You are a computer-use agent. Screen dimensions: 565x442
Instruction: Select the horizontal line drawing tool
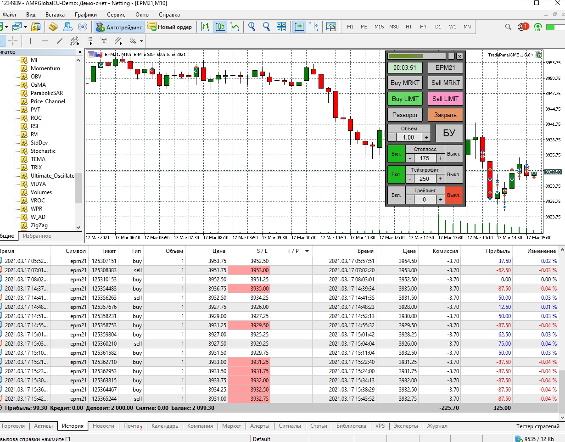coord(45,41)
